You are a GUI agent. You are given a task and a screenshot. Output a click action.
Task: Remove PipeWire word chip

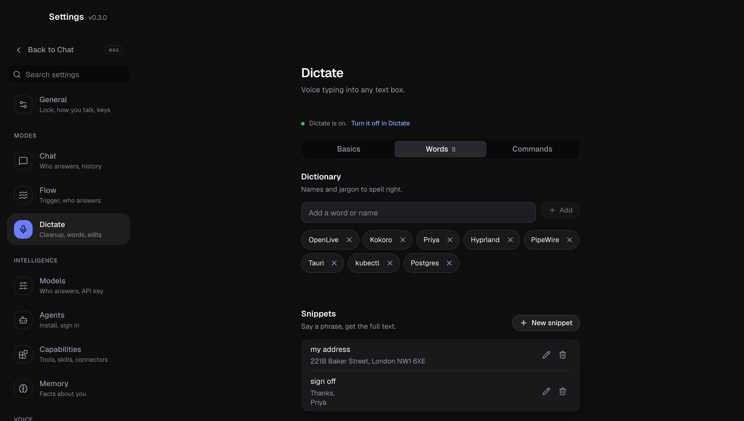pyautogui.click(x=570, y=240)
